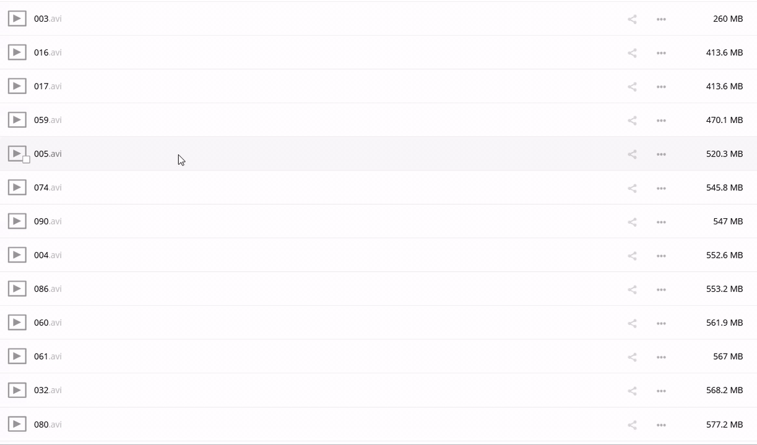Expand the three-dot menu for 005.avi
Screen dimensions: 757x445
[661, 154]
